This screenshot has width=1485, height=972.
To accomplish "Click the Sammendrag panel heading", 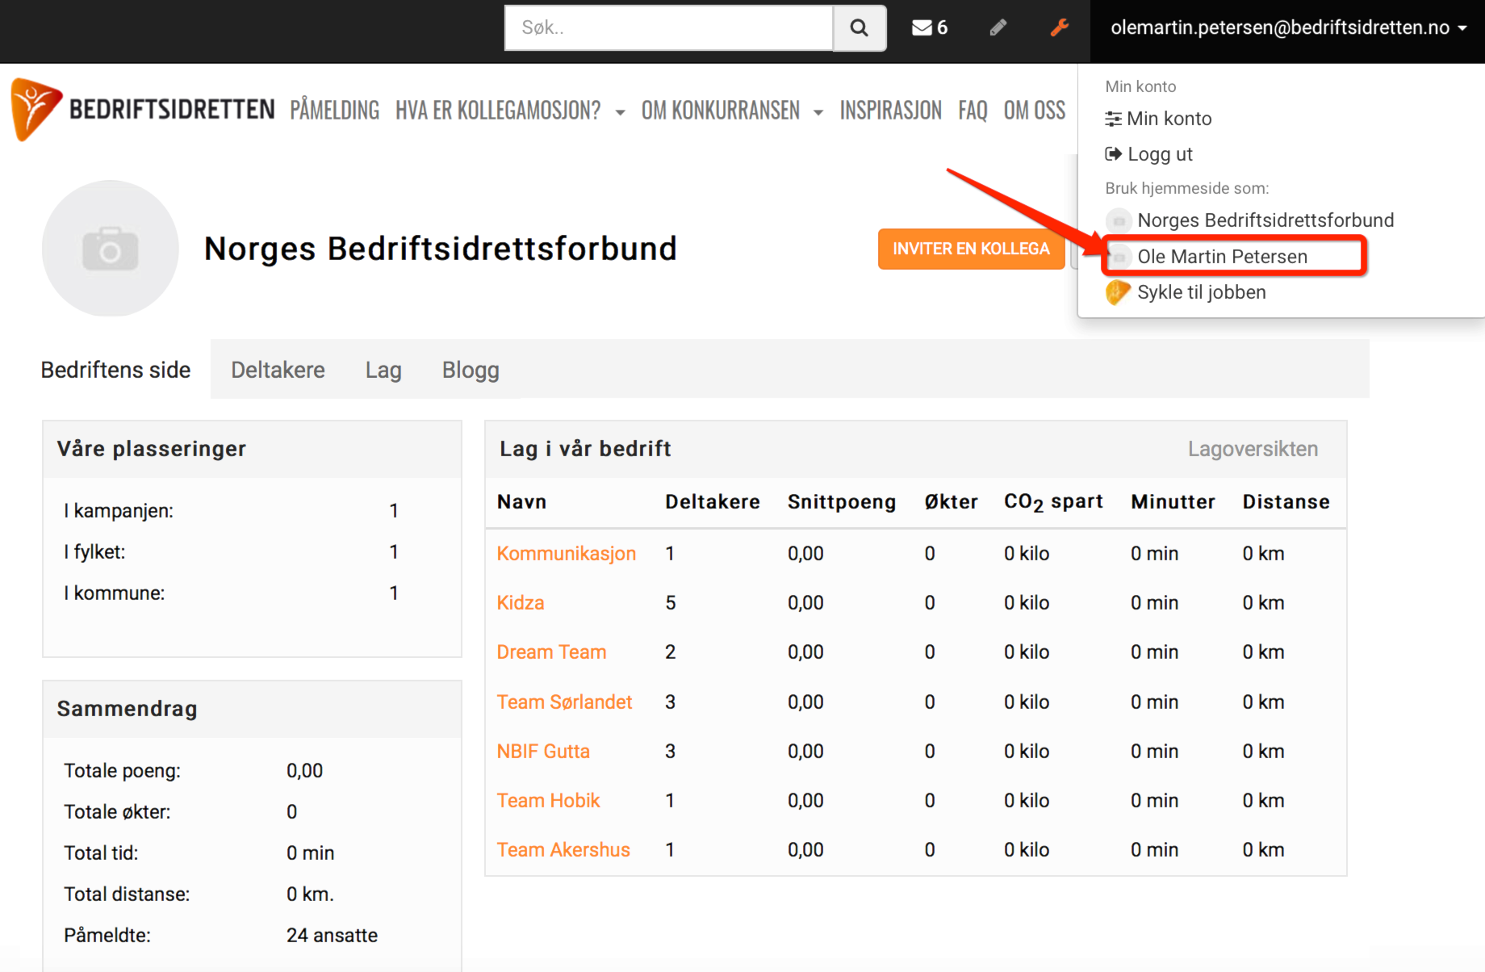I will click(127, 709).
